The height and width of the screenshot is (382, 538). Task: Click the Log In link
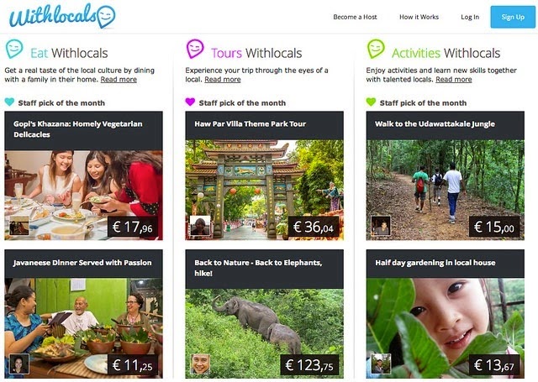tap(470, 17)
